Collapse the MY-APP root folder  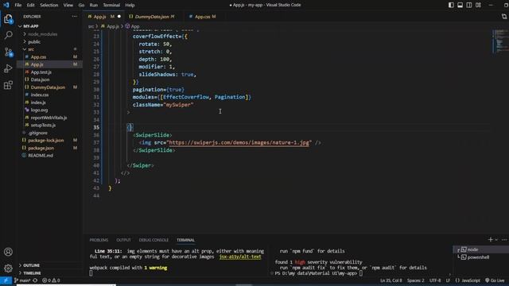[x=49, y=26]
